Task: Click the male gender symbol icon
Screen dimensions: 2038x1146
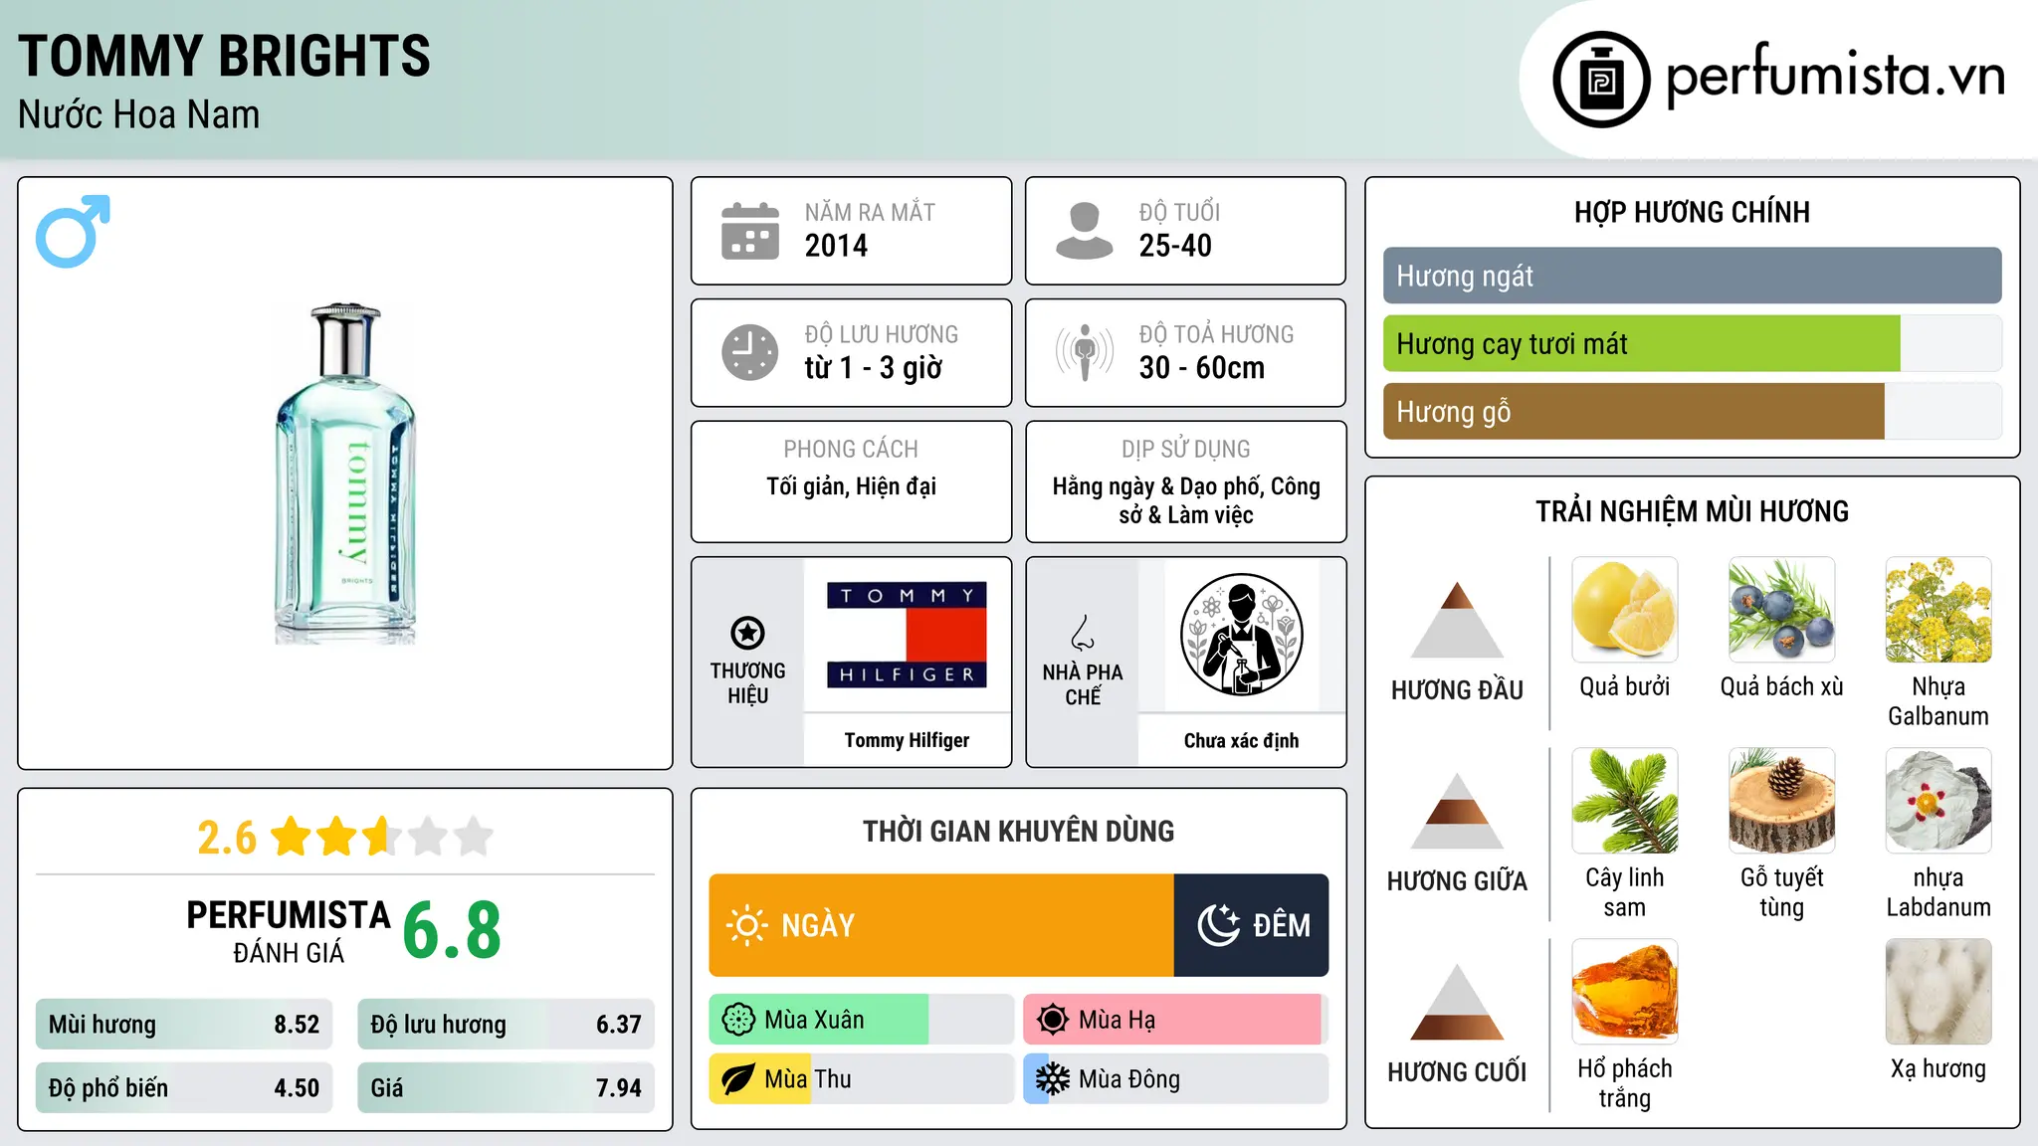Action: (73, 231)
